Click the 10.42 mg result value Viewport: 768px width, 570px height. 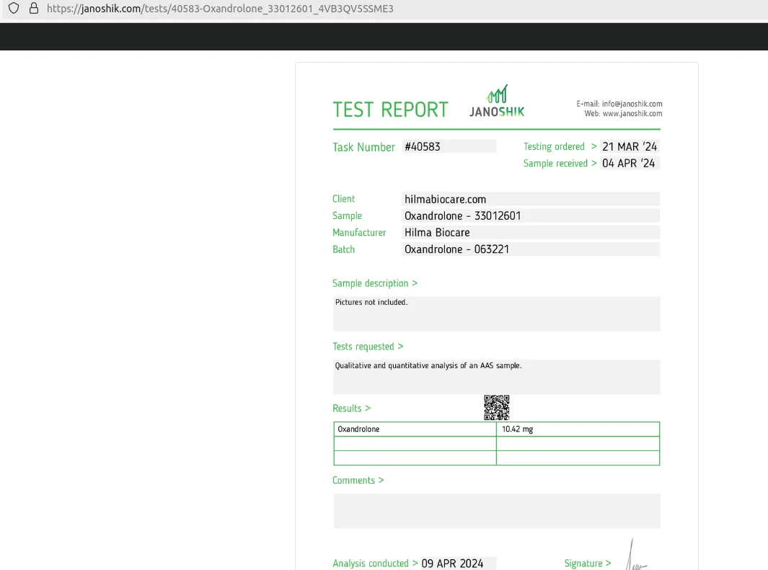tap(517, 429)
